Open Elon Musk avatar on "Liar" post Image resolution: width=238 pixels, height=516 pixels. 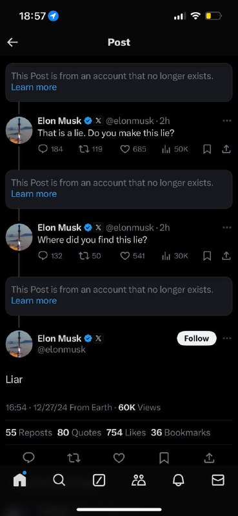[x=19, y=344]
